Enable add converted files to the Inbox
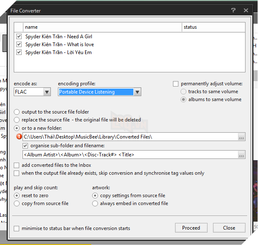The width and height of the screenshot is (258, 245). tap(17, 165)
